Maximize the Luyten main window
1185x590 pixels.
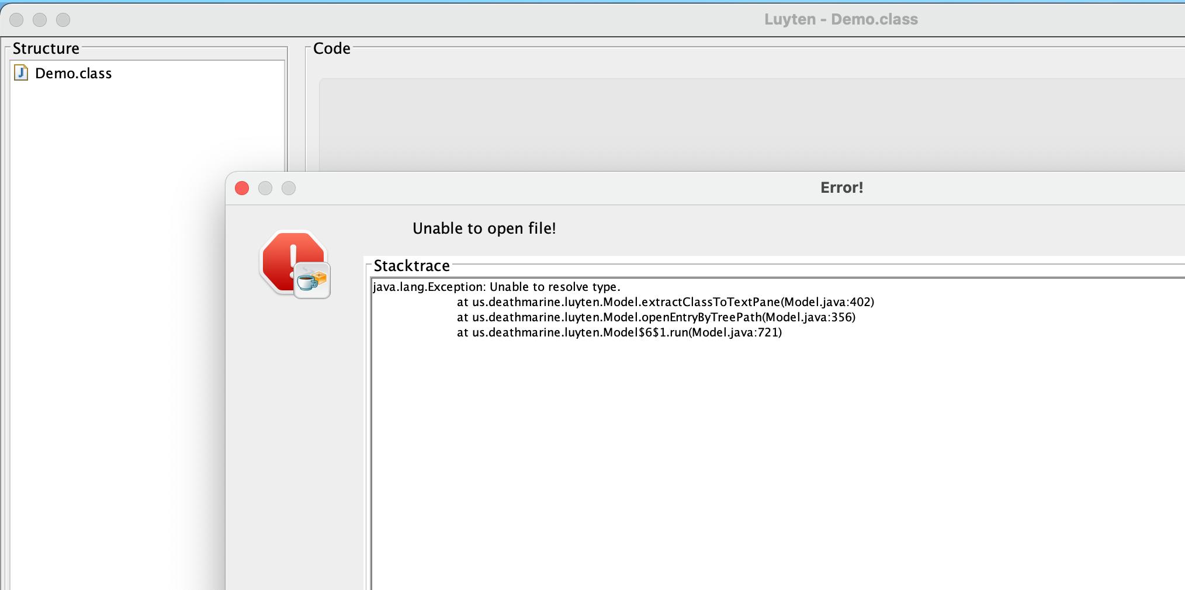click(x=63, y=20)
